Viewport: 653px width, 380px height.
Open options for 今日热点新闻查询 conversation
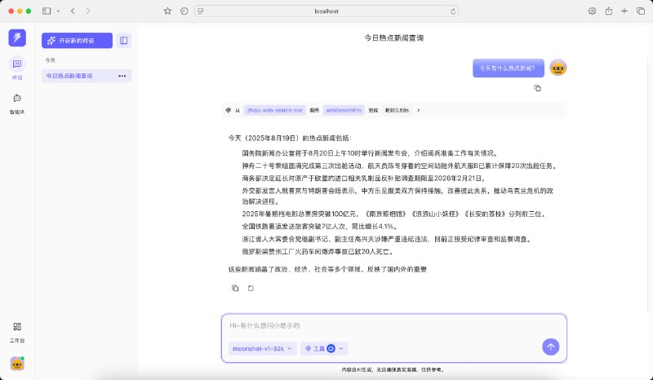point(122,76)
